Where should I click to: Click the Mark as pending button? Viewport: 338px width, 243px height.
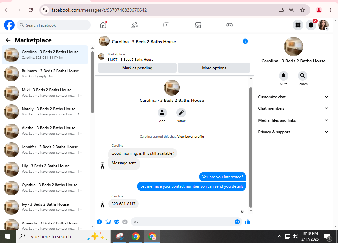137,68
